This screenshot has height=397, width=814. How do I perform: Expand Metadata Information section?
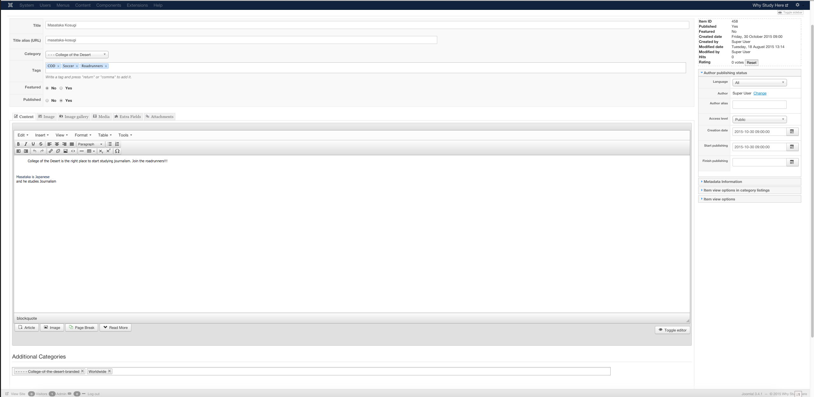(x=722, y=182)
